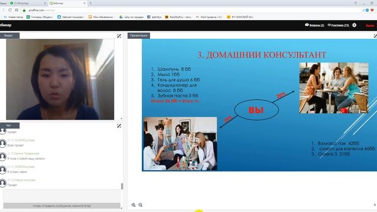Click the cafe friends photo on slide
This screenshot has width=377, height=212.
pos(334,88)
